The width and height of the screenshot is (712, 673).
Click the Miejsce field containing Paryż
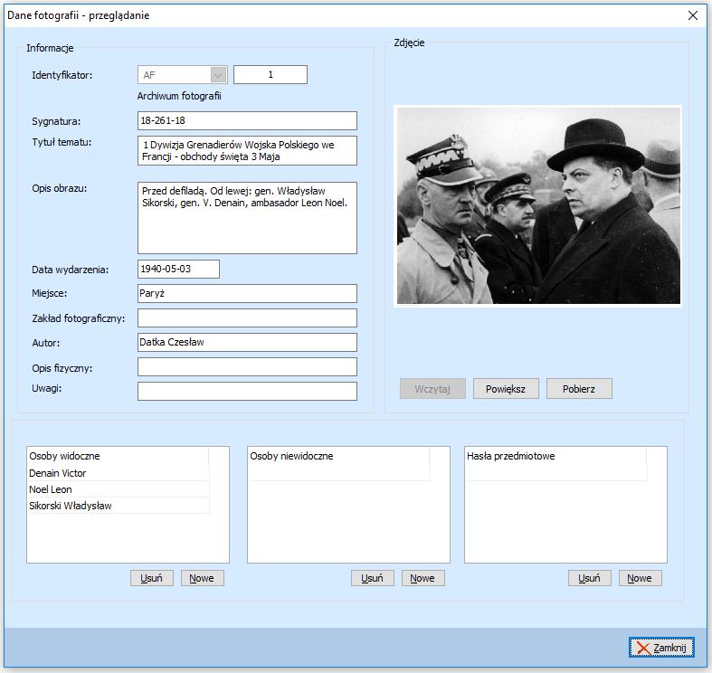pos(247,293)
